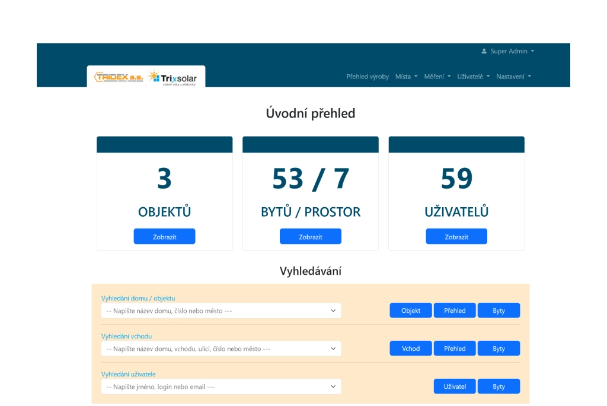Expand the Místa menu
607x406 pixels.
click(406, 77)
